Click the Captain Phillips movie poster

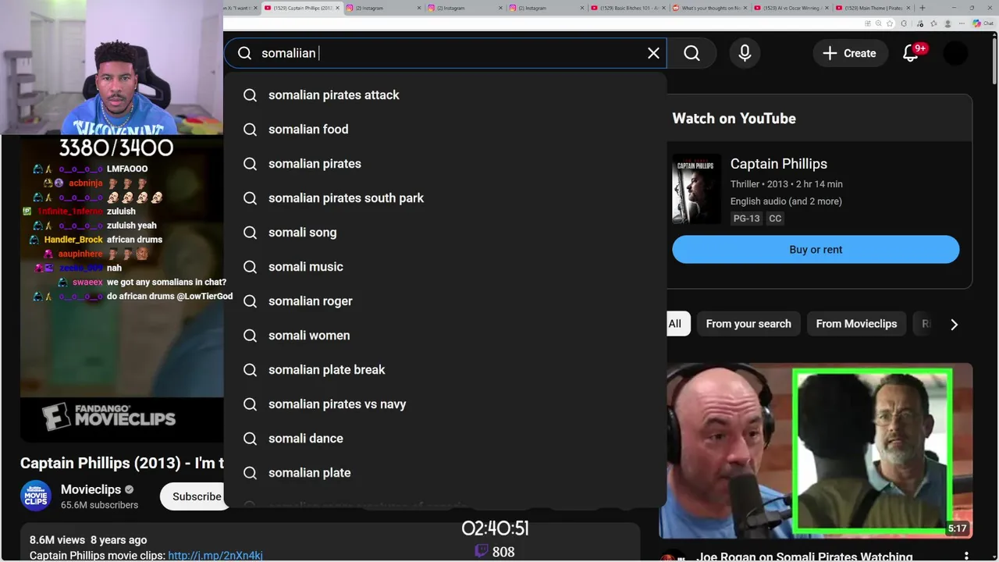tap(696, 189)
